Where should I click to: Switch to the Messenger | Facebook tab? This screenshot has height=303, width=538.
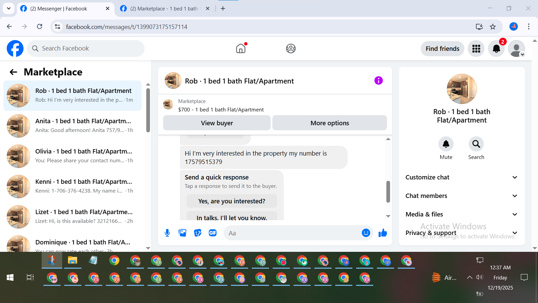pyautogui.click(x=66, y=9)
